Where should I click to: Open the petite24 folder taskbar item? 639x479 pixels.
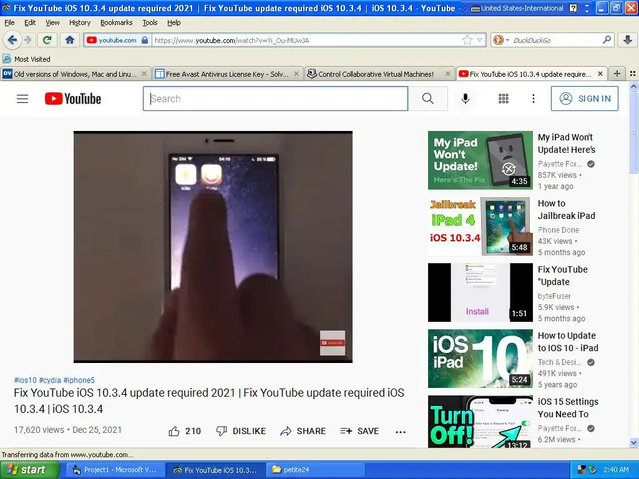pos(316,470)
